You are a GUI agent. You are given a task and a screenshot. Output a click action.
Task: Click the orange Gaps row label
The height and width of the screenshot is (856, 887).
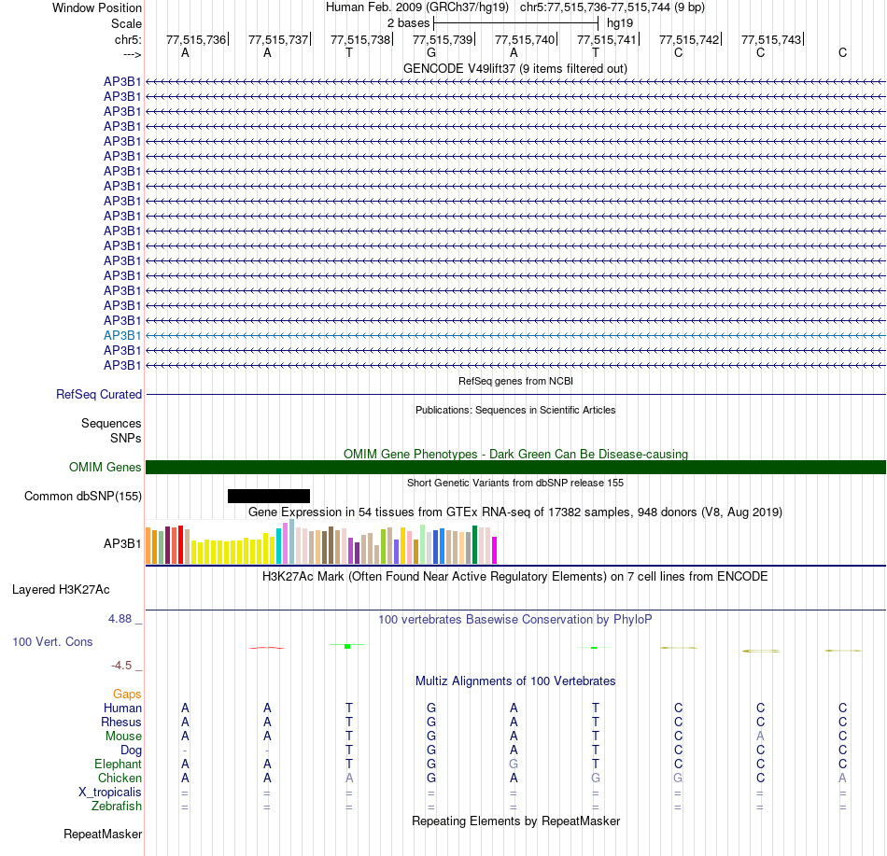(x=127, y=694)
